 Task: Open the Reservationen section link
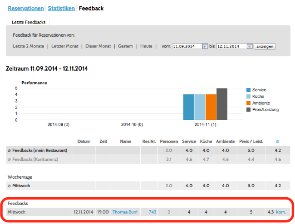point(26,9)
